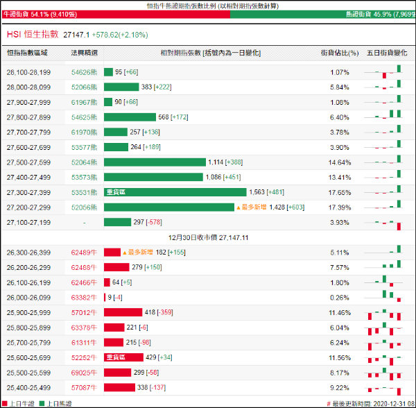Open the 62489牛 bull certificate link
416x408 pixels.
coord(84,253)
